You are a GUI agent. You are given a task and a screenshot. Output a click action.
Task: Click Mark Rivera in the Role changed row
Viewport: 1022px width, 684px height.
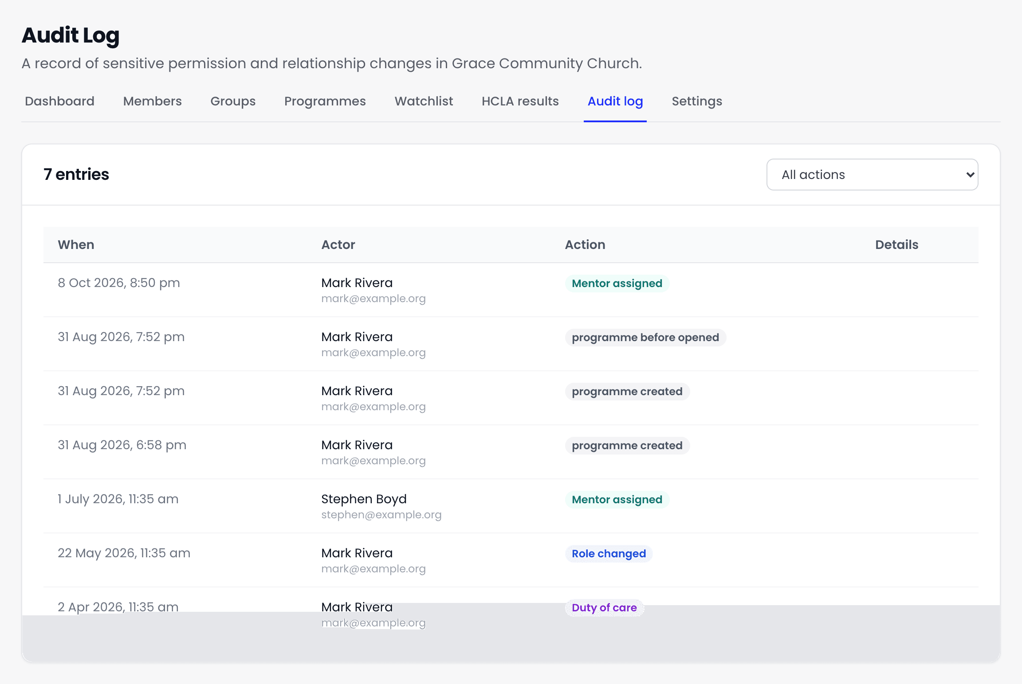[357, 553]
